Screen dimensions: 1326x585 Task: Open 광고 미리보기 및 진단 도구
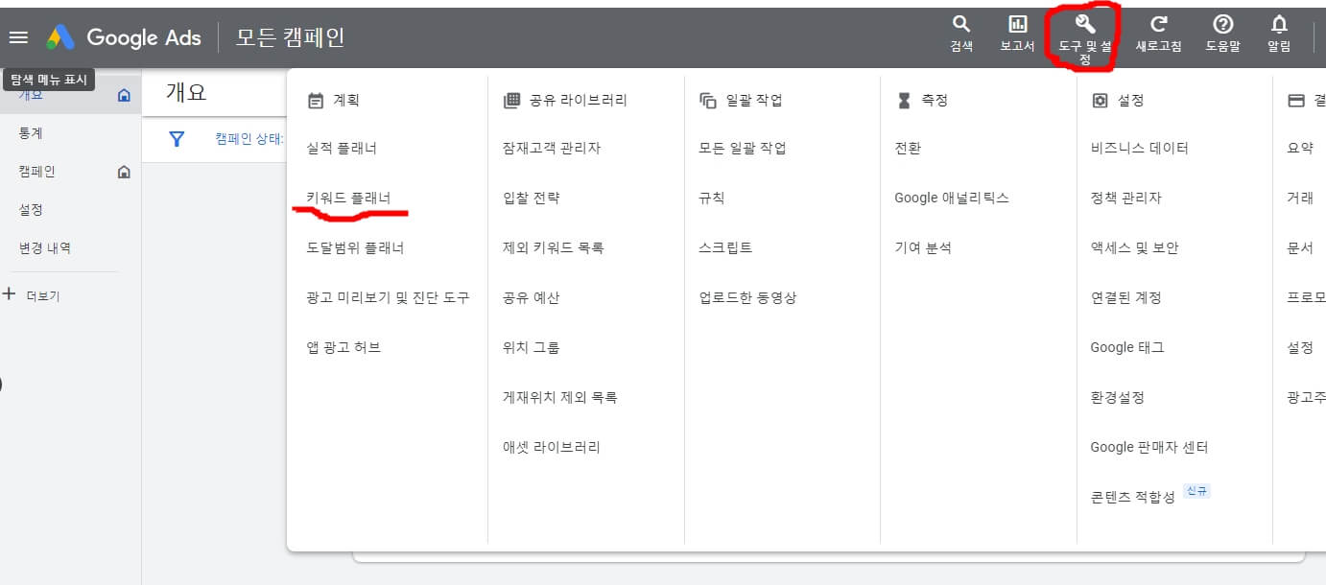pyautogui.click(x=388, y=298)
